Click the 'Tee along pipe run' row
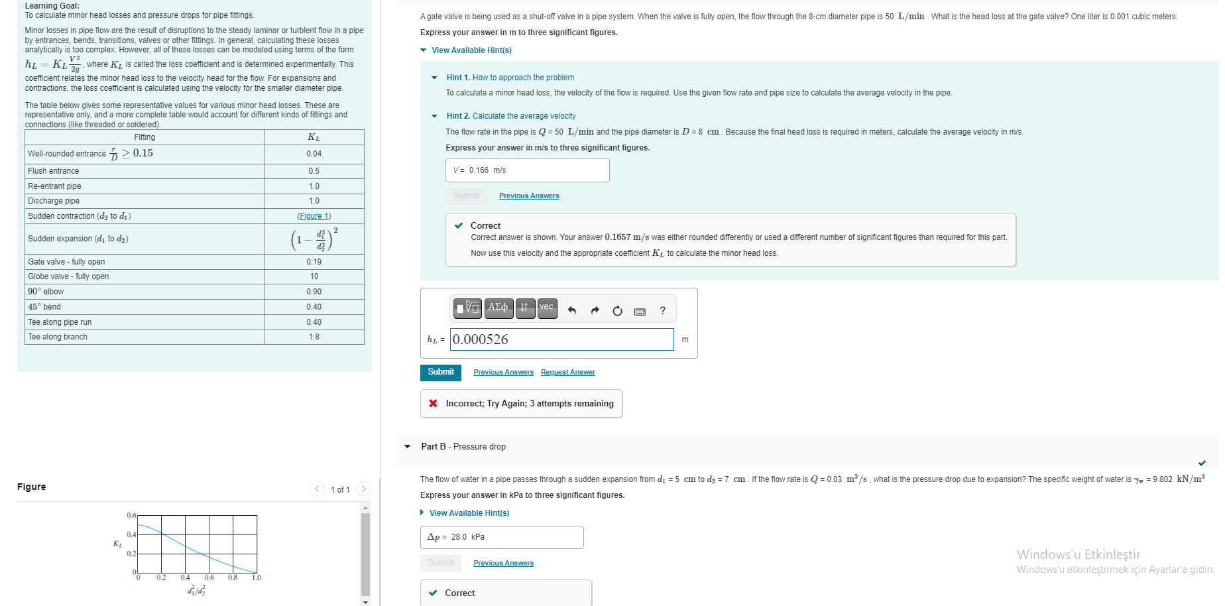This screenshot has height=606, width=1225. 194,322
